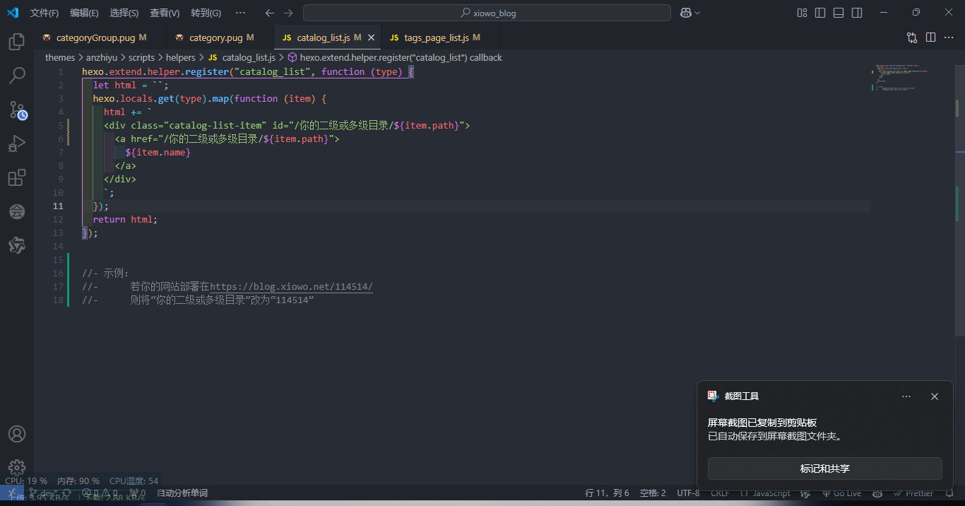The image size is (965, 506).
Task: Click the 标记和共享 button
Action: 825,469
